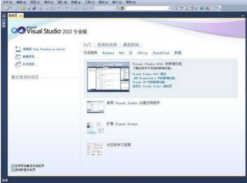
Task: Click the Start Debugging play icon
Action: (91, 8)
